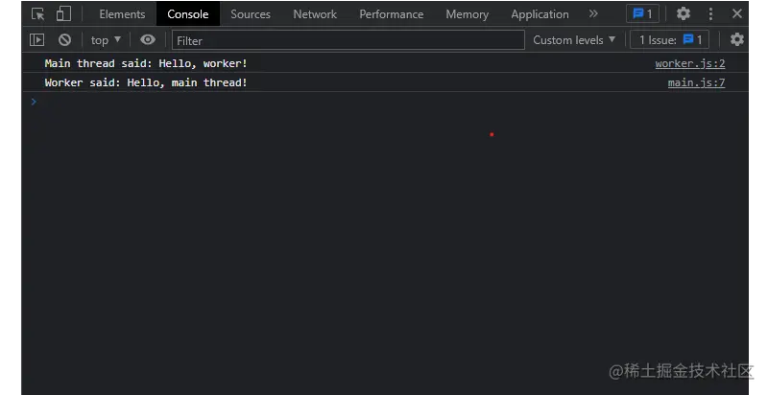Open the main.js:7 source link
The width and height of the screenshot is (768, 395).
tap(696, 82)
